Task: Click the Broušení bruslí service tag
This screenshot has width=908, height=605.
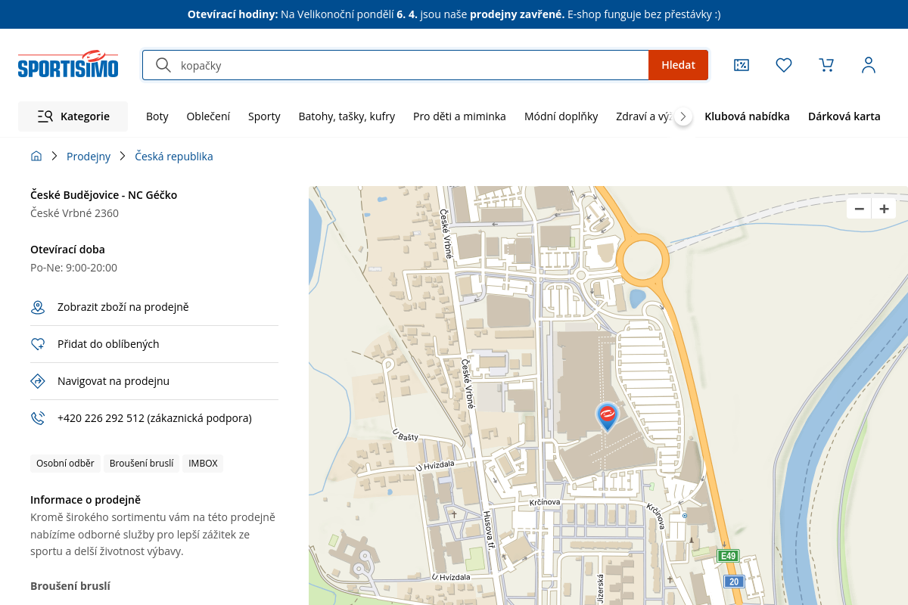Action: [141, 464]
